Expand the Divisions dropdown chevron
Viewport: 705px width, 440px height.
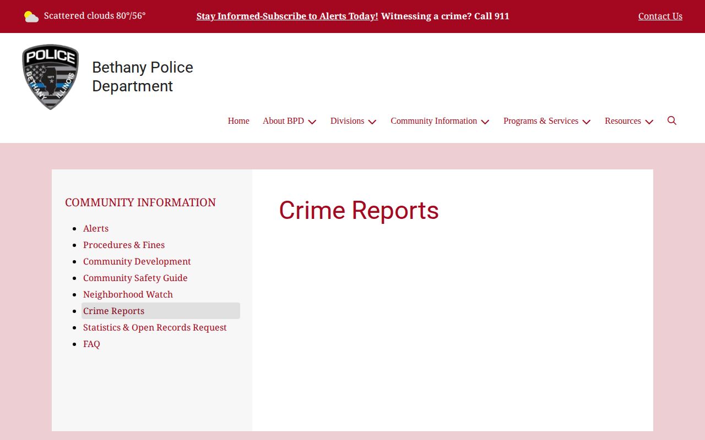[x=372, y=122]
